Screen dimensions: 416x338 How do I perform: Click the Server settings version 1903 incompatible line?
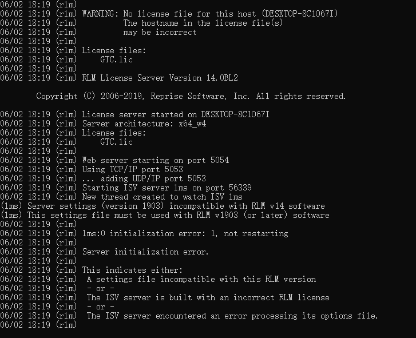pos(163,206)
